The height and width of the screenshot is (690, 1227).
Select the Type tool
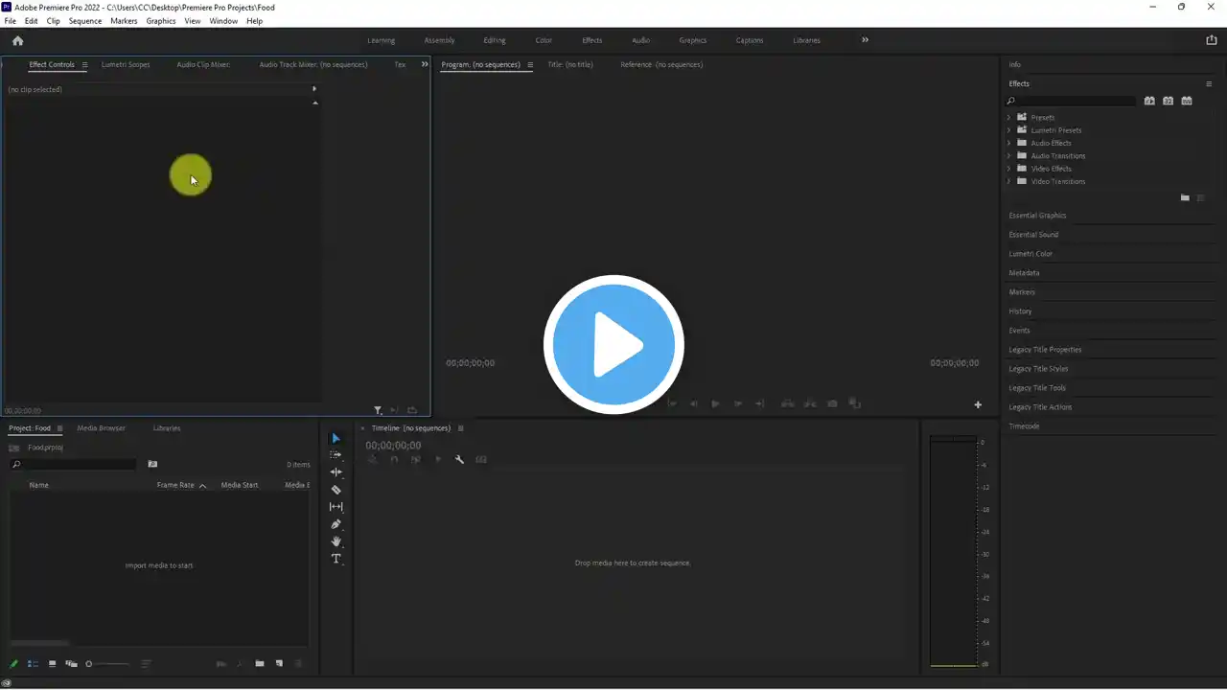pos(336,559)
